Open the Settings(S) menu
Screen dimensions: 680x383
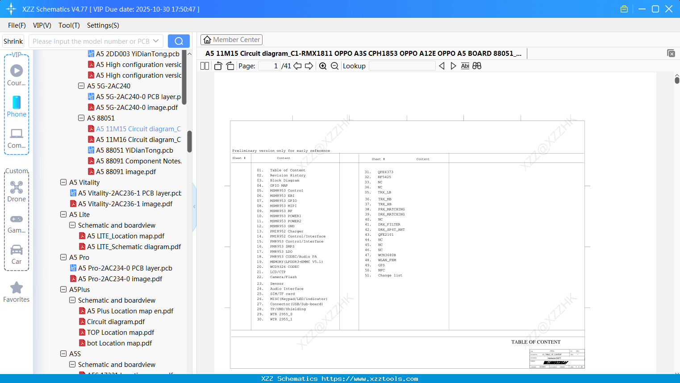coord(103,25)
